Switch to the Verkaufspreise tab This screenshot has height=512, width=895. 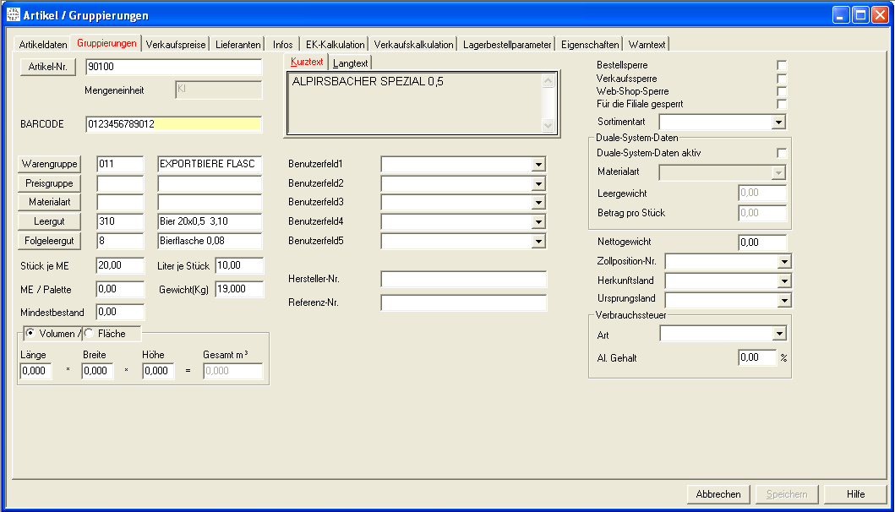tap(176, 44)
